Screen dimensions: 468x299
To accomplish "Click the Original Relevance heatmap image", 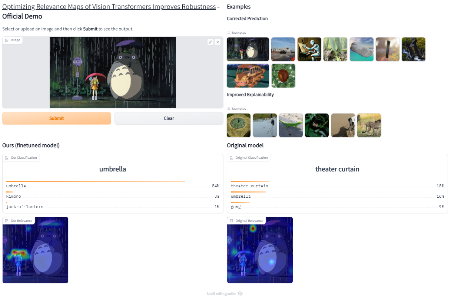I will click(x=260, y=250).
